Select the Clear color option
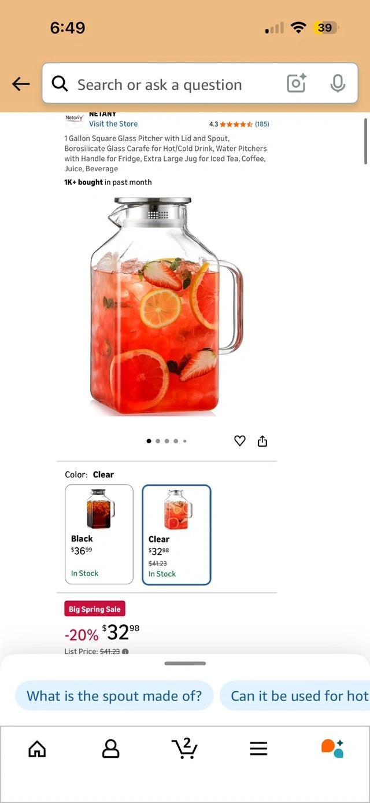The height and width of the screenshot is (803, 370). tap(176, 535)
